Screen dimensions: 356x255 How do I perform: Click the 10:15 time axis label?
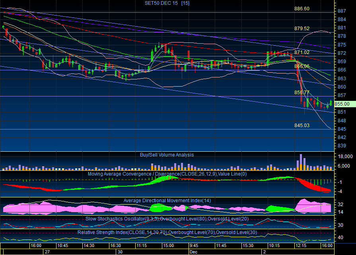[274, 245]
